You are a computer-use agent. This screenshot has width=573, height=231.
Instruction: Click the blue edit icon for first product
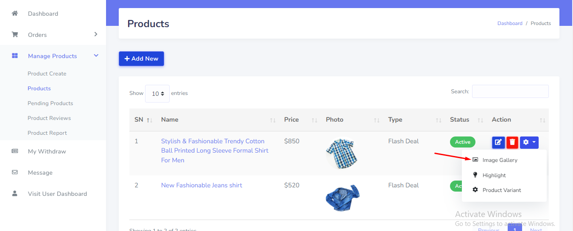[x=498, y=142]
